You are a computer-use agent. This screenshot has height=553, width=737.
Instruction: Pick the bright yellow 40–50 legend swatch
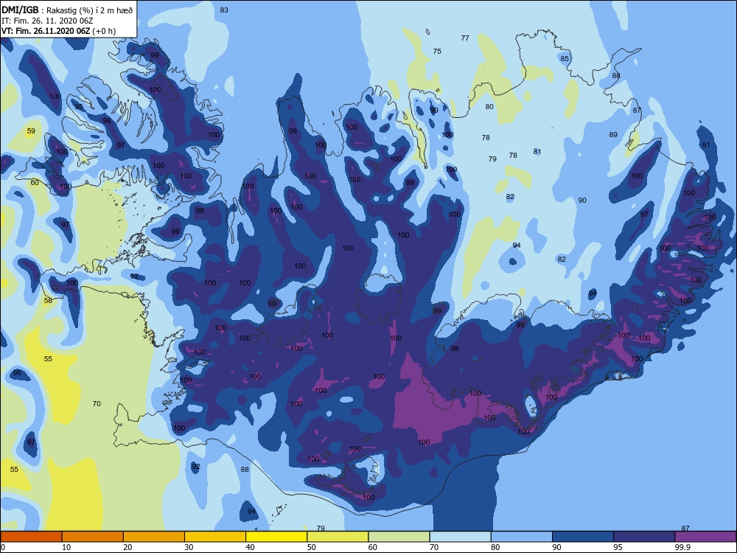pos(276,537)
